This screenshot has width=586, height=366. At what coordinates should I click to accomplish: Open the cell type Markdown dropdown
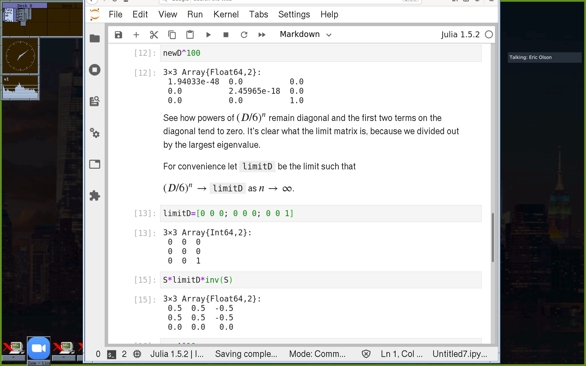point(305,35)
